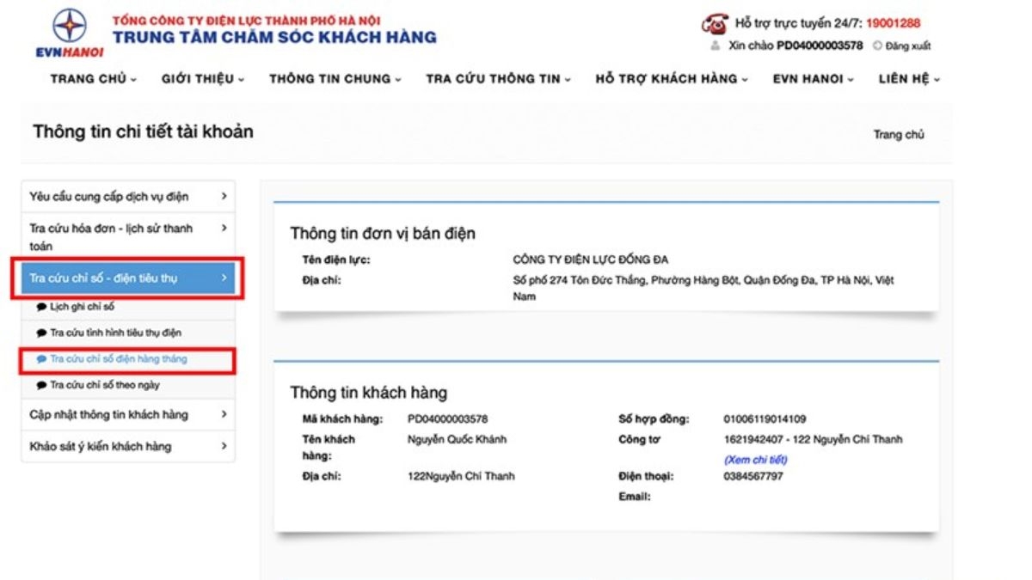Click the speech bubble beside Lịch ghi chỉ số

pos(41,307)
